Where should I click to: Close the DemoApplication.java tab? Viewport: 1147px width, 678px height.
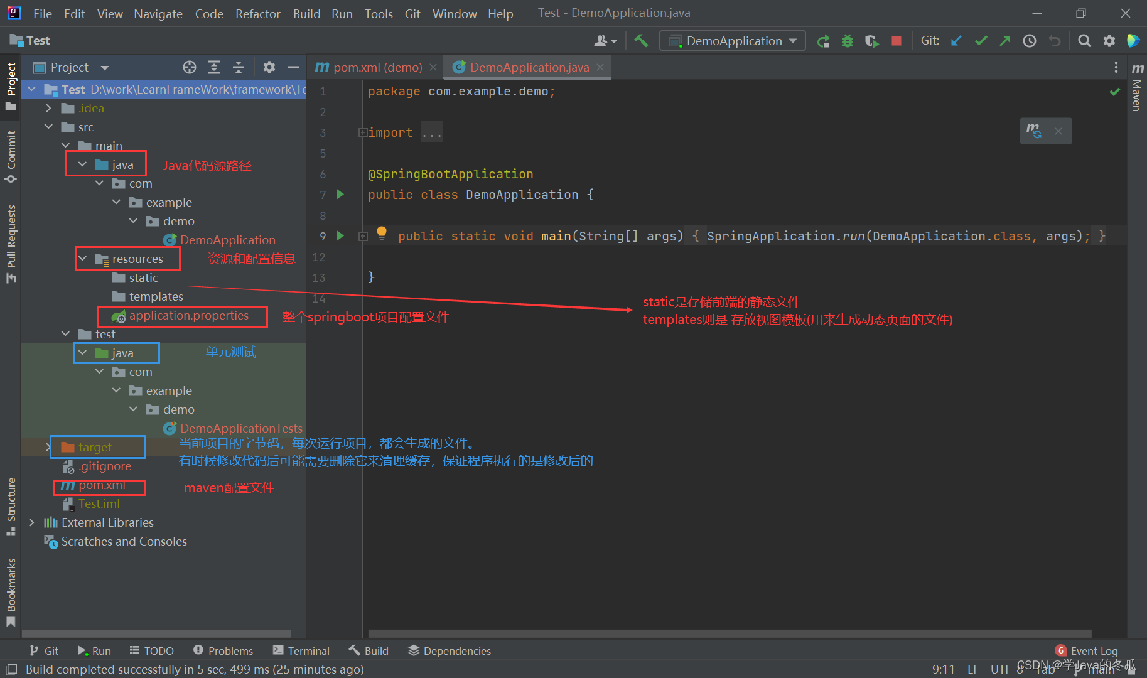[600, 67]
